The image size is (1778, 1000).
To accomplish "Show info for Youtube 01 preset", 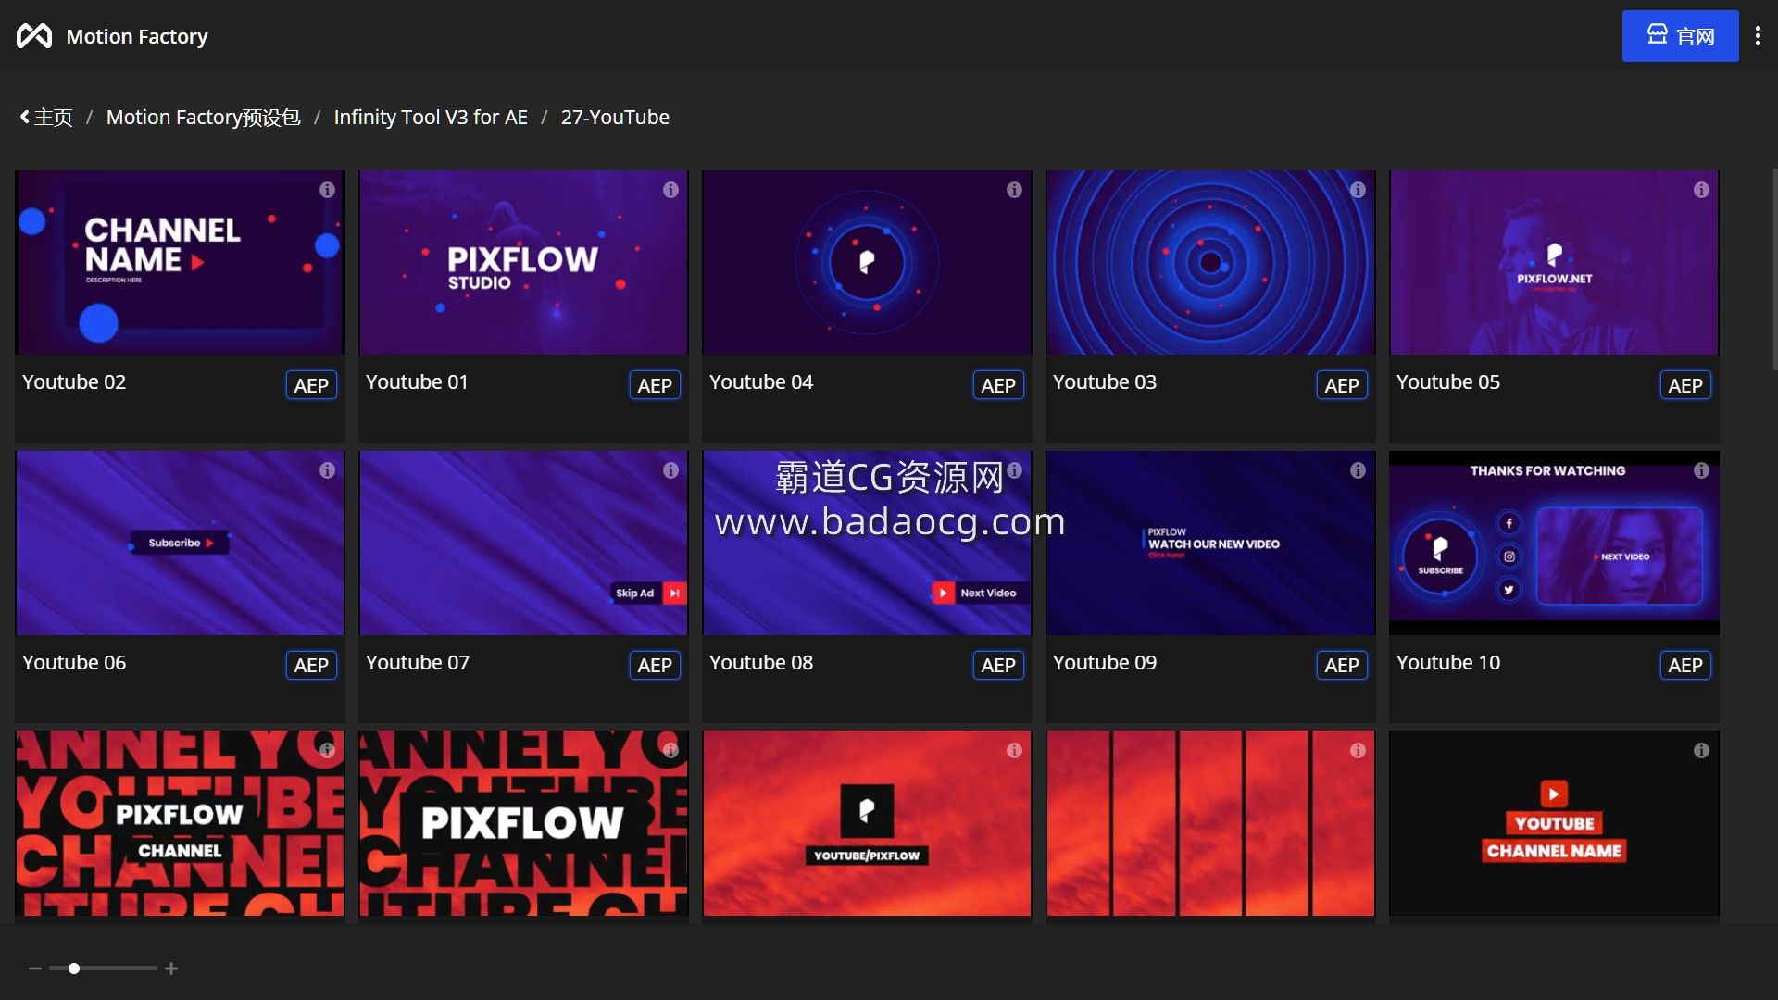I will pos(670,190).
